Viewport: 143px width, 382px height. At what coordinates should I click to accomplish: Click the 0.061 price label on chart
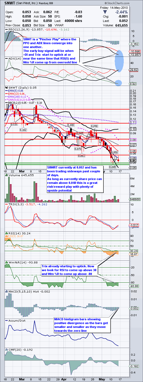pos(81,156)
